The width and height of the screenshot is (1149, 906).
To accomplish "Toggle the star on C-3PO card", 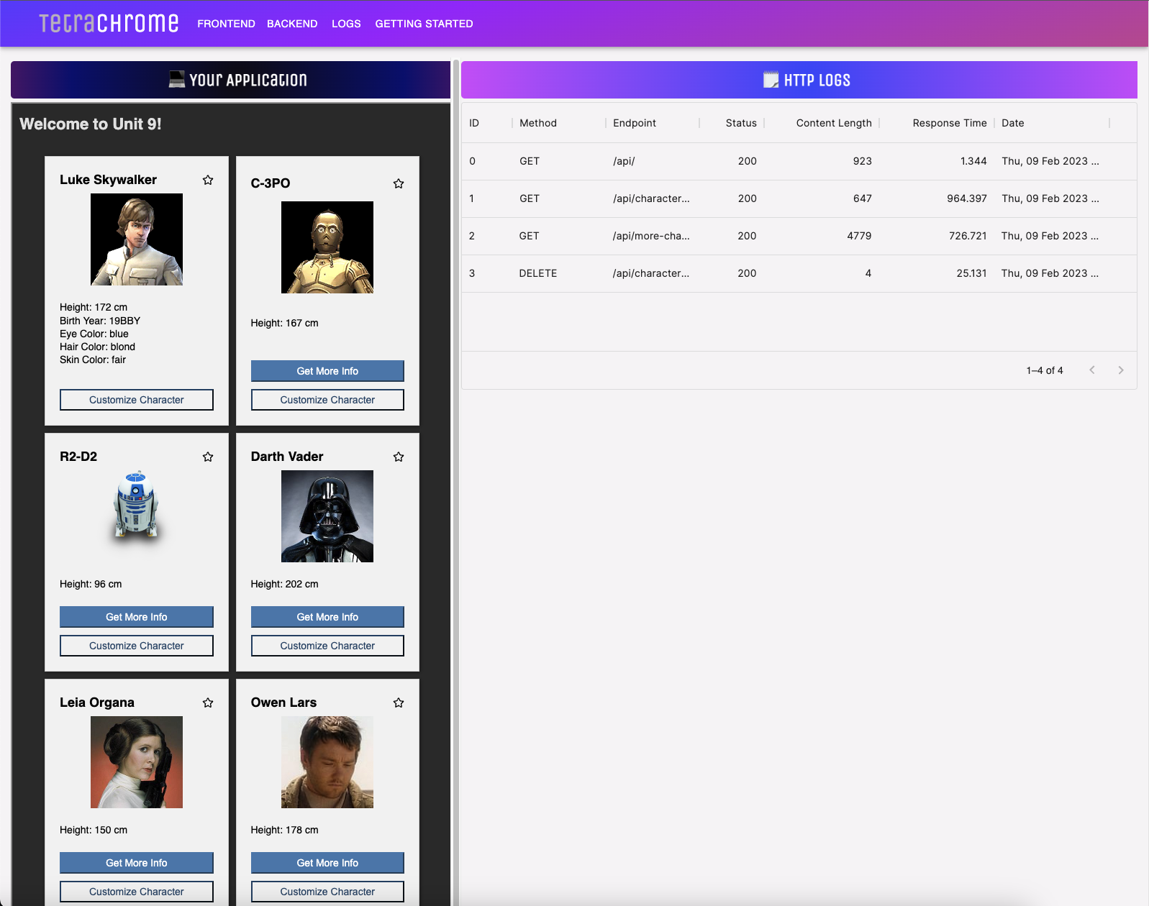I will click(399, 183).
